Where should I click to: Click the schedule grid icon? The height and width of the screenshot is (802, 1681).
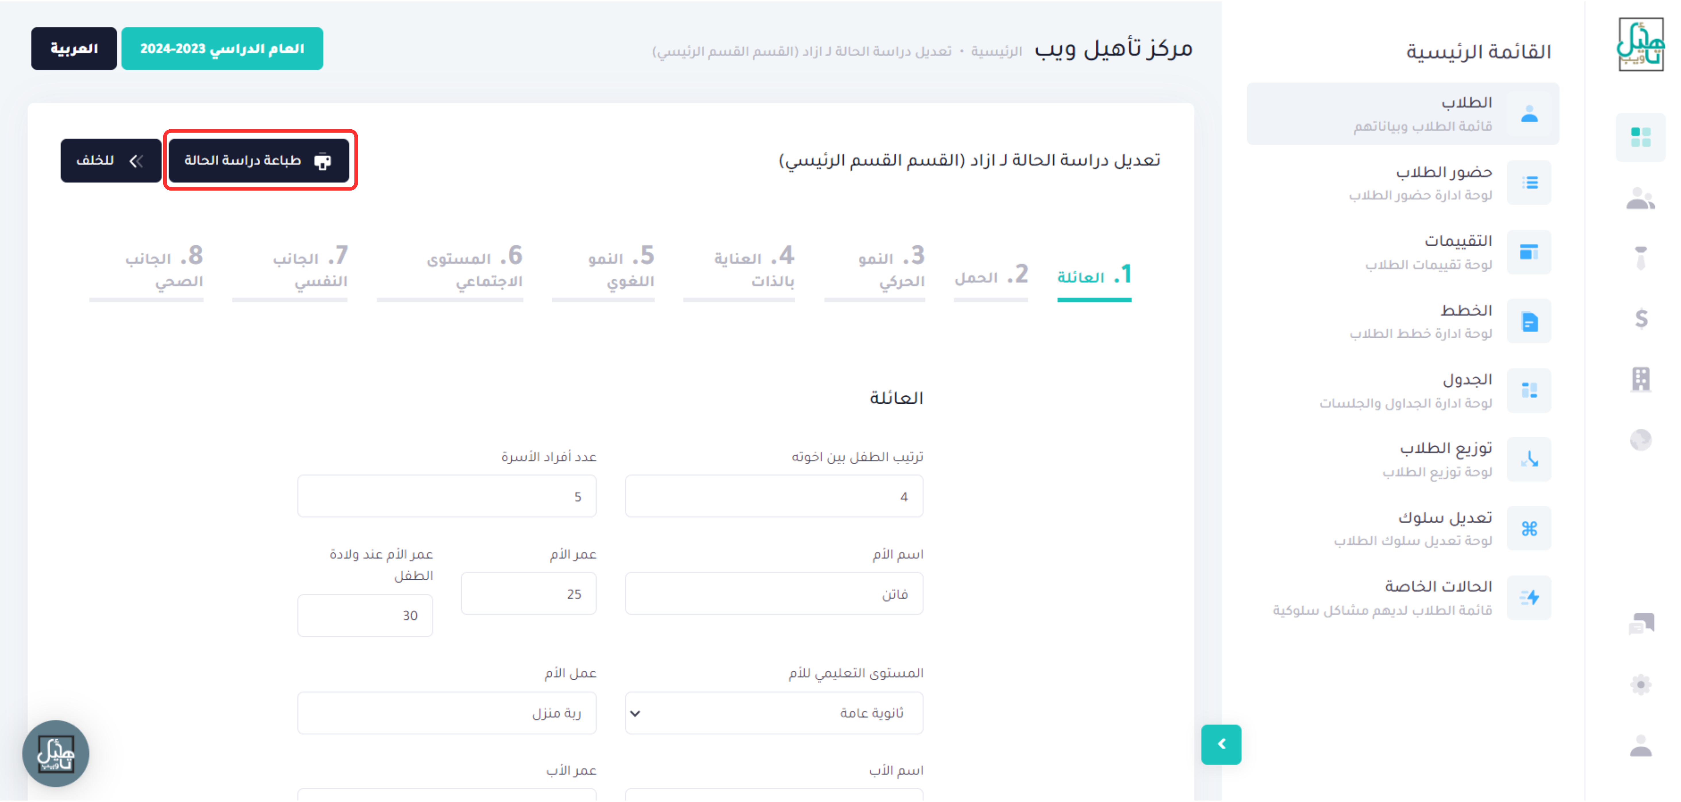1529,390
